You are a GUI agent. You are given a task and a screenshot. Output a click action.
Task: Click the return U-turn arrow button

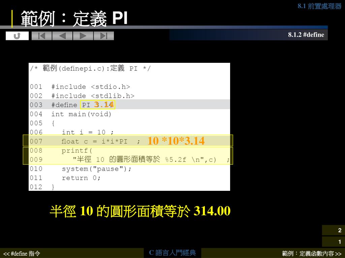tap(17, 36)
